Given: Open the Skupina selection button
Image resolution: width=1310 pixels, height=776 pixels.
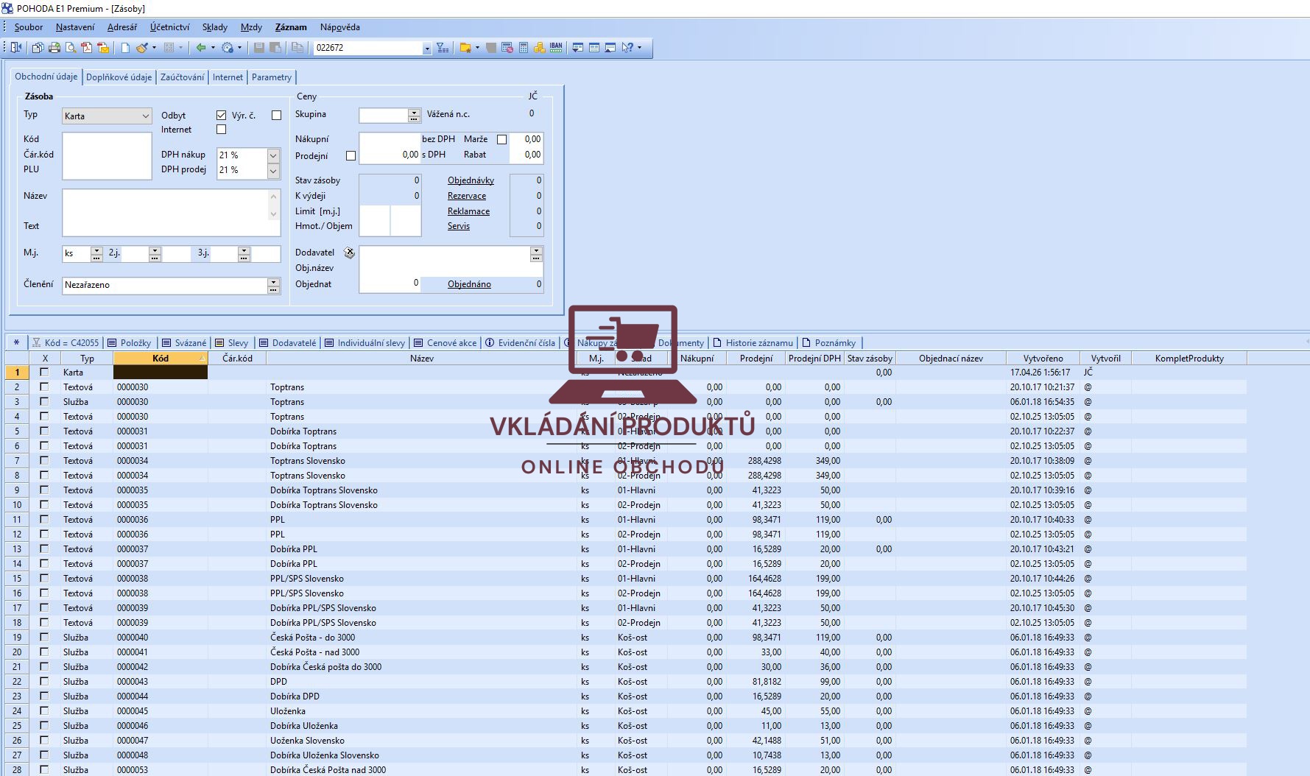Looking at the screenshot, I should pos(415,115).
